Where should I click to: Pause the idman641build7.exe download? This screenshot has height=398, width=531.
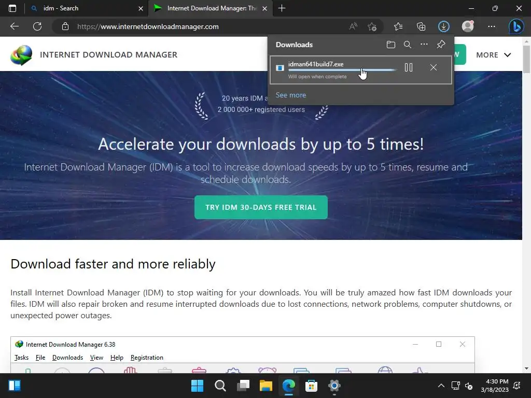(x=409, y=67)
